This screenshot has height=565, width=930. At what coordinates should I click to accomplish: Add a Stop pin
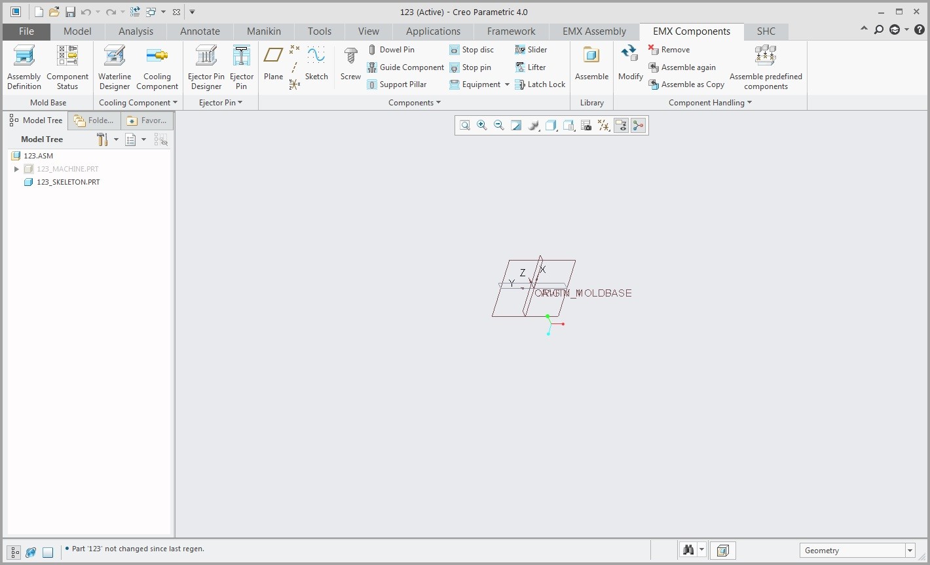click(470, 67)
